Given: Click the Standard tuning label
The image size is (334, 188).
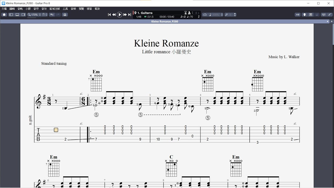Looking at the screenshot, I should pos(54,63).
